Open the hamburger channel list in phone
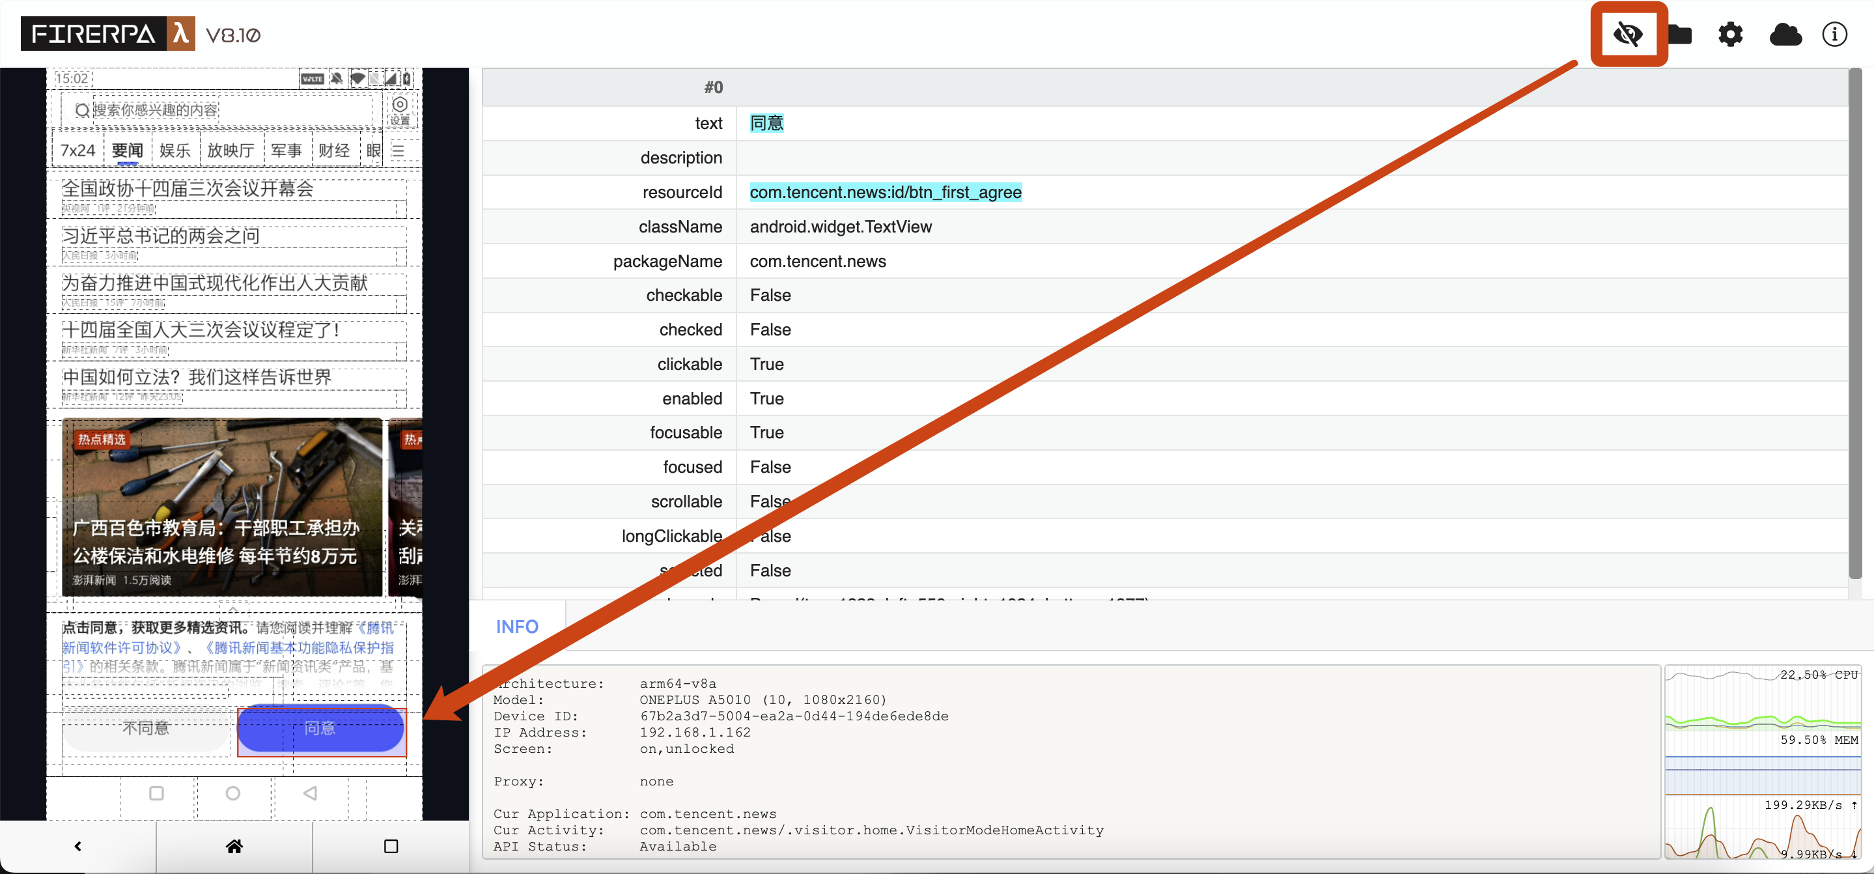 click(x=398, y=150)
